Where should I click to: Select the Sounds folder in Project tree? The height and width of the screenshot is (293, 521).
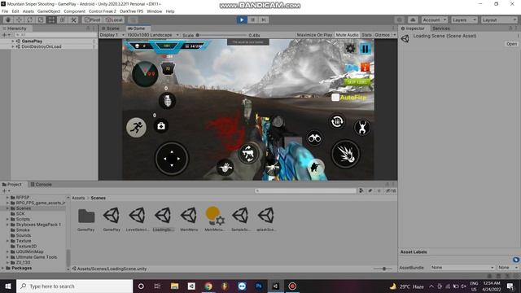coord(24,235)
